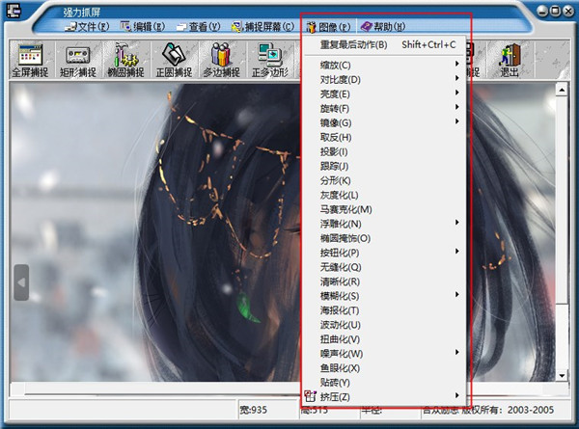
Task: Expand the 对比度(D) submenu arrow
Action: point(456,78)
